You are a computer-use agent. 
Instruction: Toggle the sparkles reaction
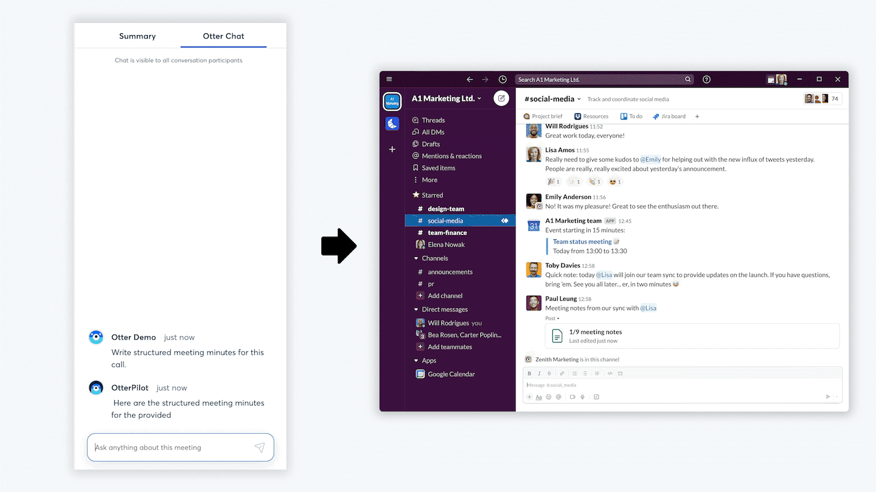tap(574, 182)
